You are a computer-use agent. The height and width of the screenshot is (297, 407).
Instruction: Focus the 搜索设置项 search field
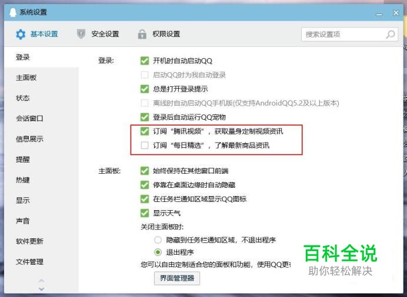[349, 34]
